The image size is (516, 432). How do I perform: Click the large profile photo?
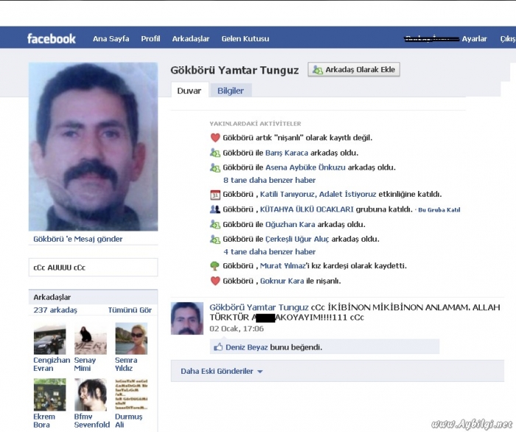93,147
